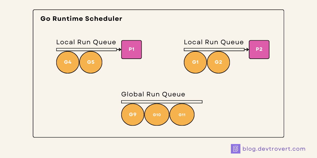Select the Global Run Queue bar
This screenshot has width=317, height=158.
pyautogui.click(x=161, y=101)
